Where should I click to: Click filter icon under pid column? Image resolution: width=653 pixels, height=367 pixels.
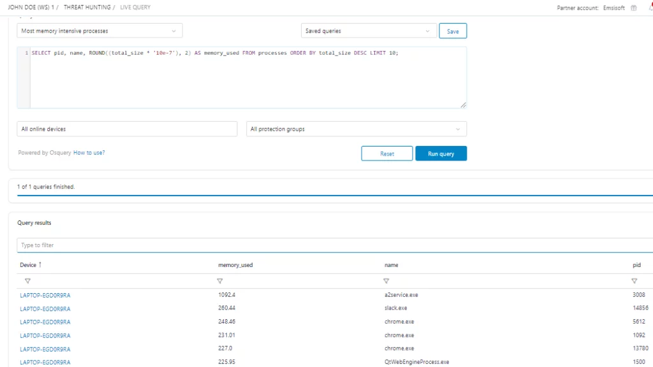(x=634, y=281)
